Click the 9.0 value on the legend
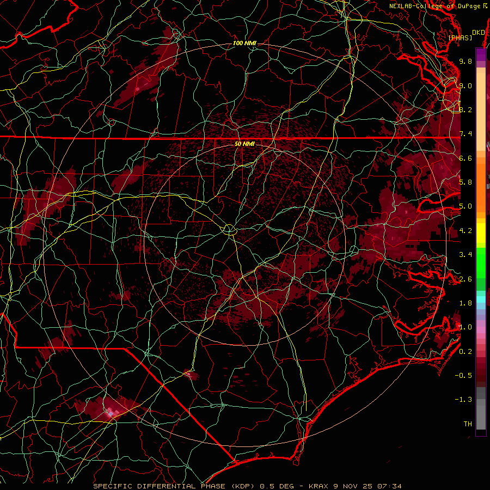490x490 pixels. click(x=465, y=85)
